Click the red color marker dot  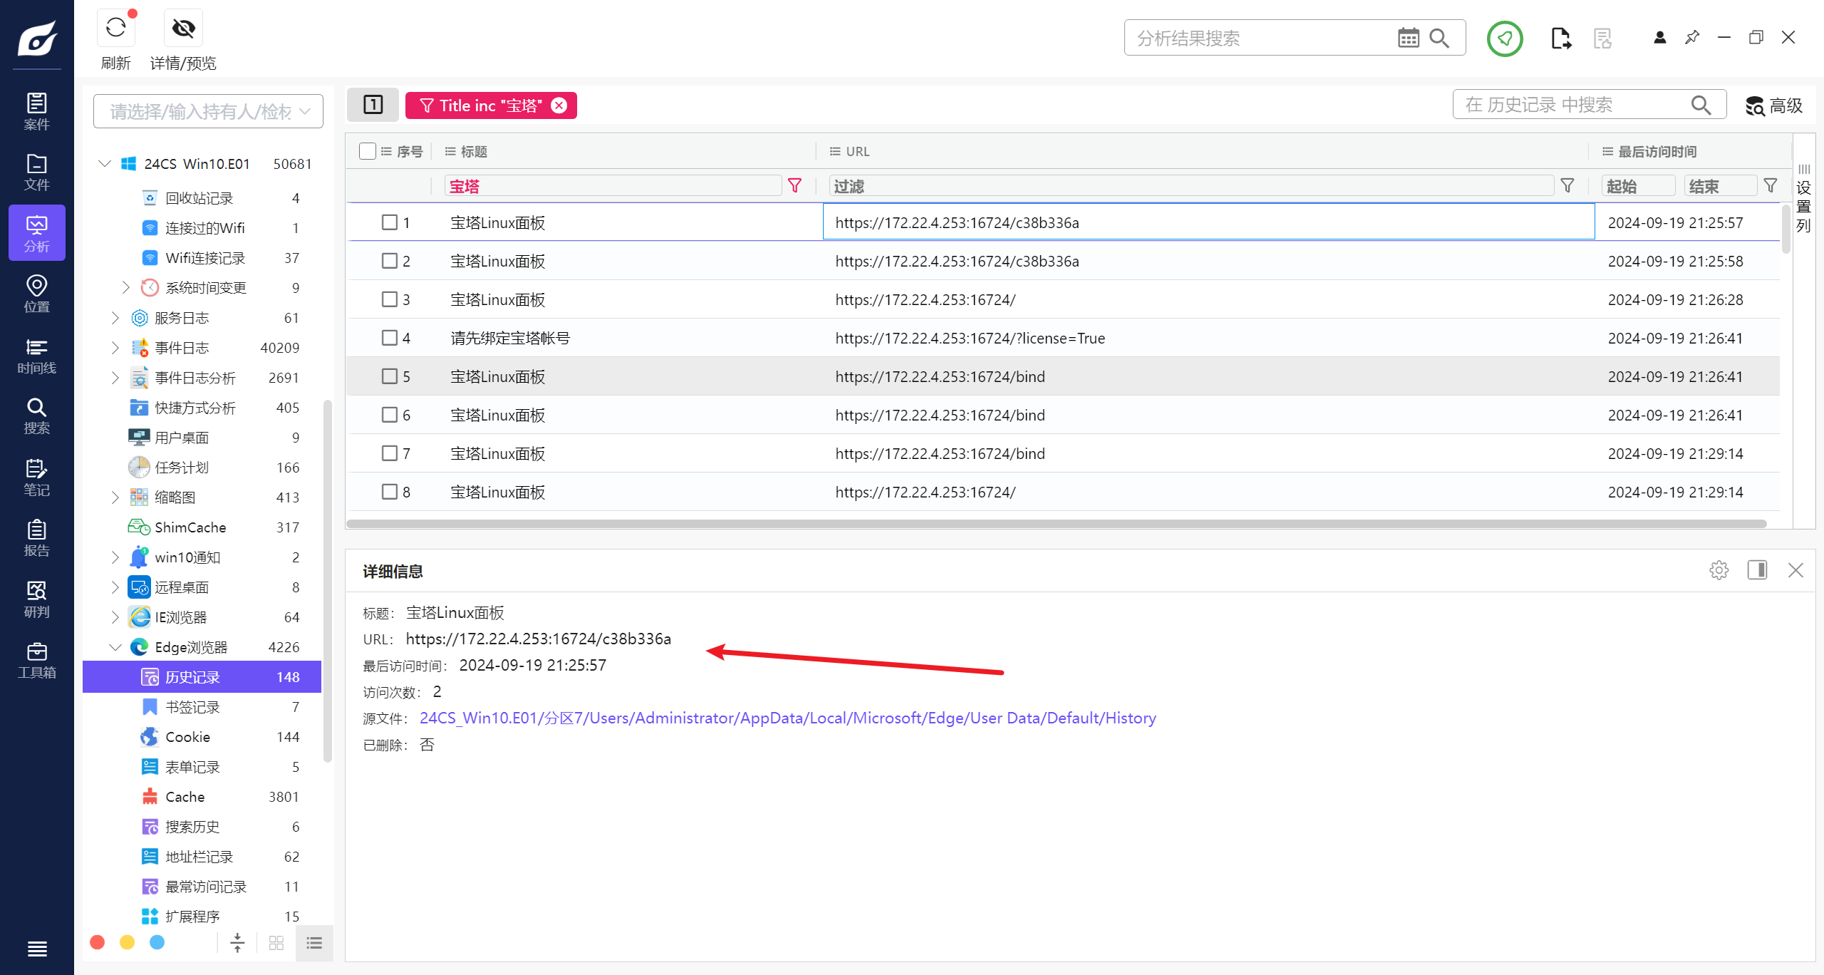click(x=98, y=943)
